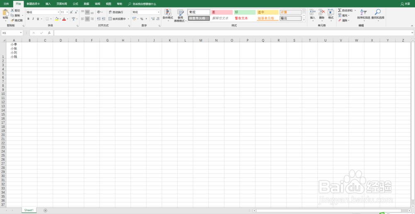Expand the cell styles gallery
The width and height of the screenshot is (415, 214).
click(x=304, y=19)
